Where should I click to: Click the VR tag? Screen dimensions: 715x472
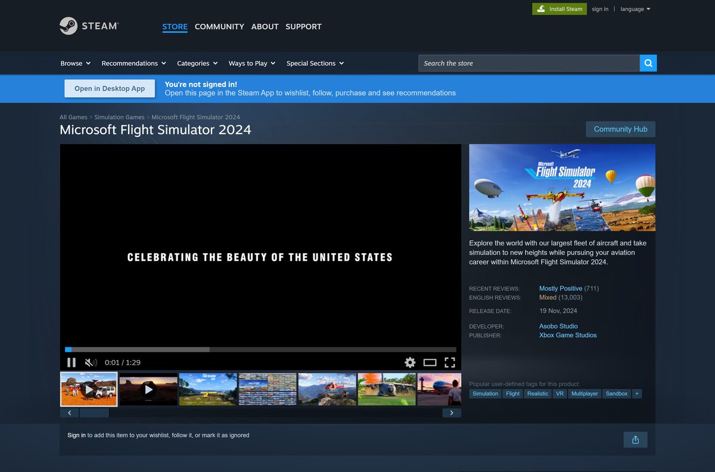point(559,394)
